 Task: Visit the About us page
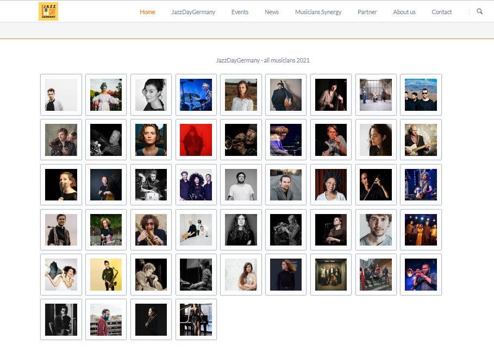[x=404, y=12]
